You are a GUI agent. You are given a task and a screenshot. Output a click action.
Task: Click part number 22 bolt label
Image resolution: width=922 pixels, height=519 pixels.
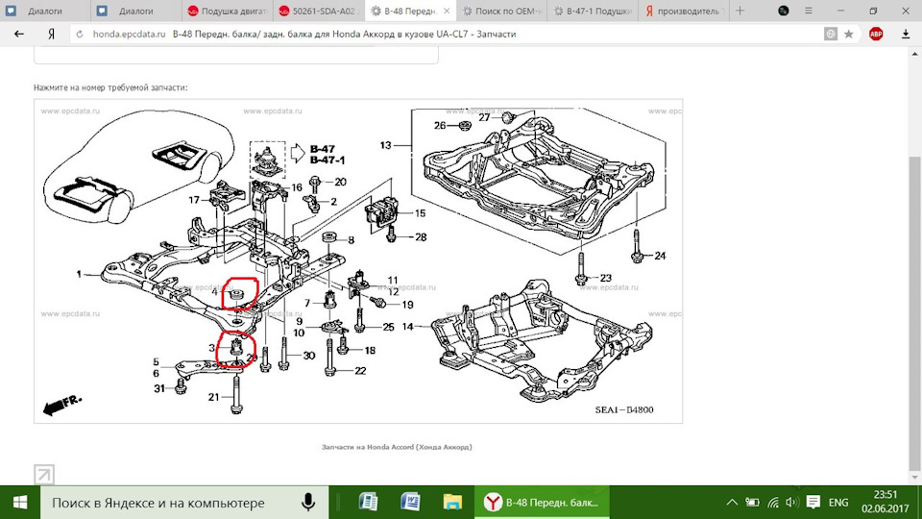pos(360,371)
